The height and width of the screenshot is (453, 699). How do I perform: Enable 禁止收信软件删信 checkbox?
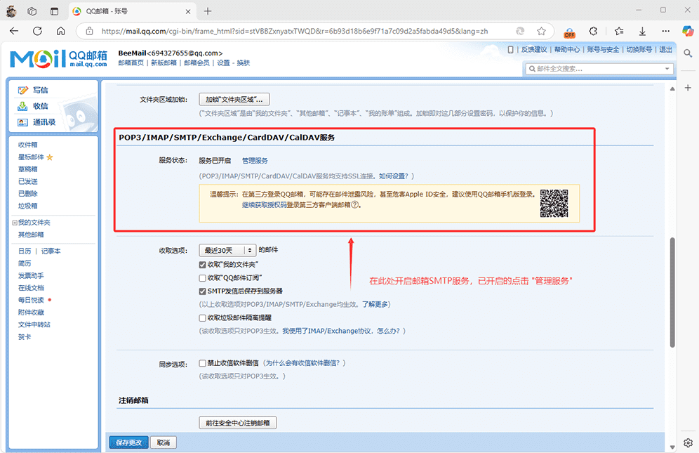(x=202, y=363)
